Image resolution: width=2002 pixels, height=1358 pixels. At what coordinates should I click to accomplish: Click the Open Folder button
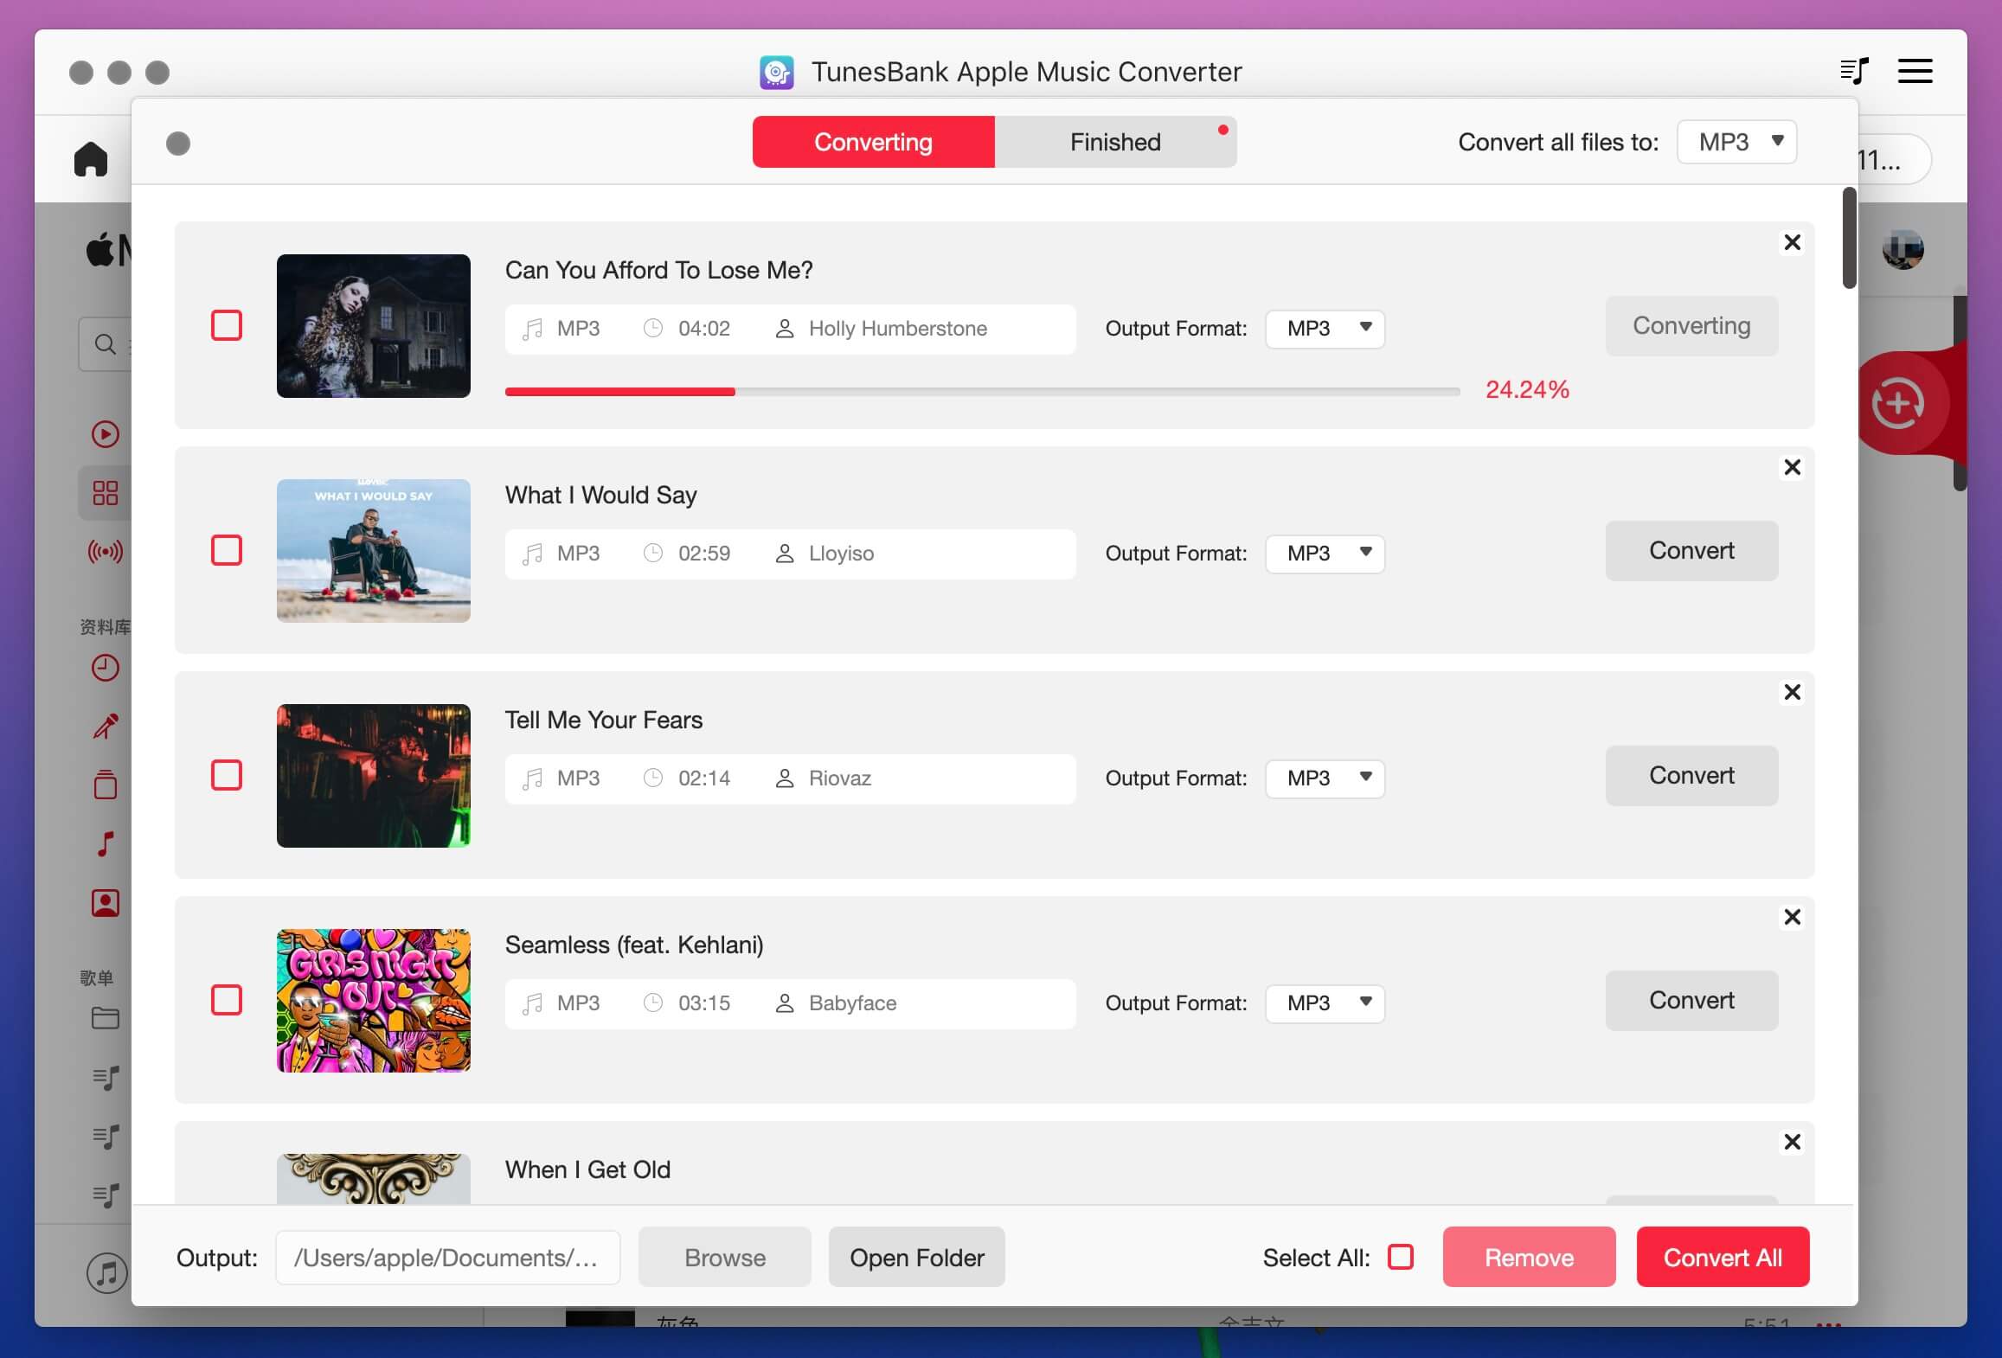915,1257
